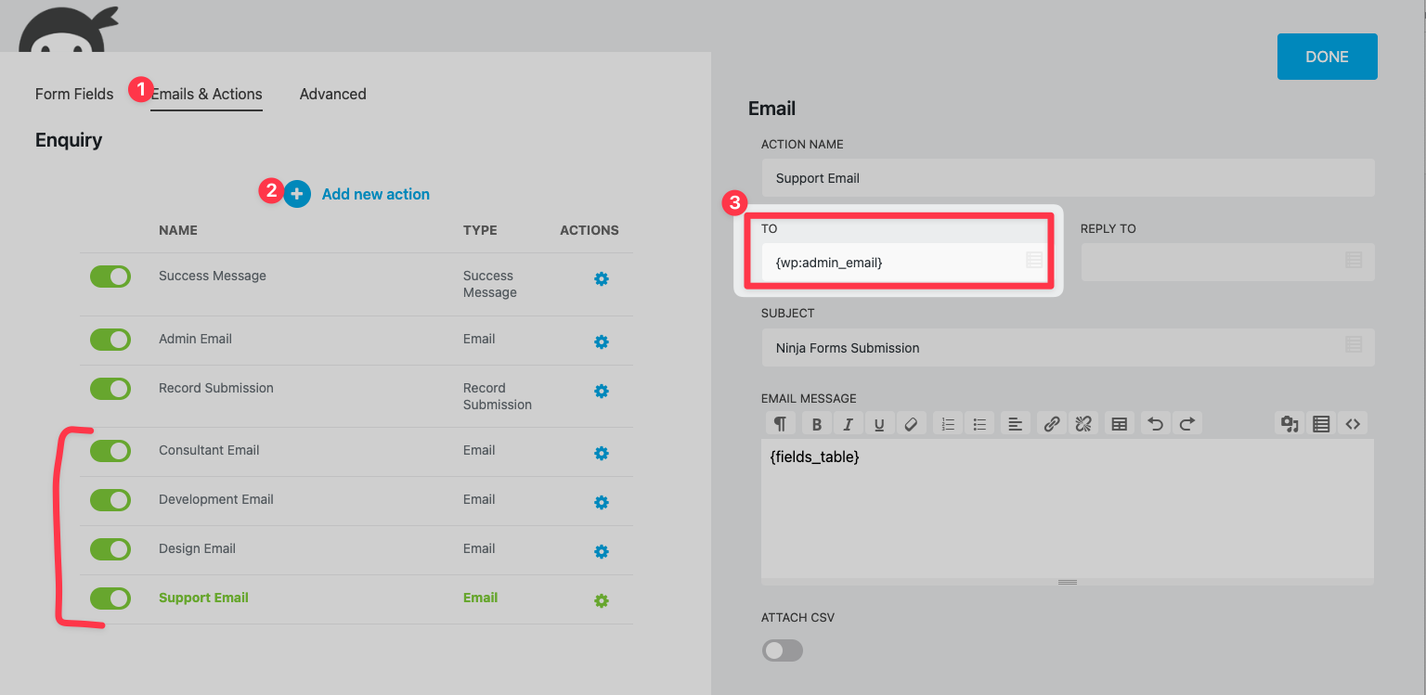Toggle off the Design Email action
1426x695 pixels.
(x=110, y=549)
